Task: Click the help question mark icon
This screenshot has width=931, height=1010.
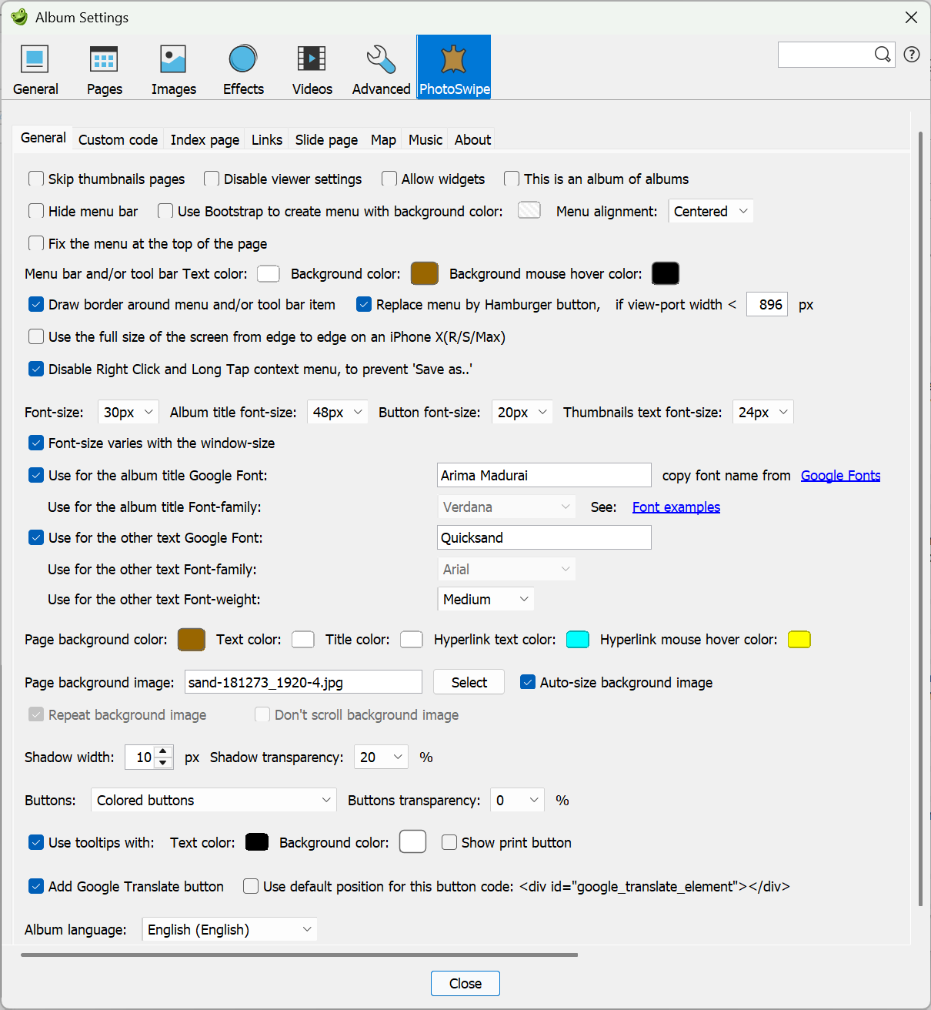Action: pos(912,55)
